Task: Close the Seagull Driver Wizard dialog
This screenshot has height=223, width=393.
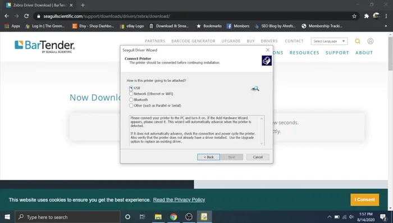Action: click(268, 50)
